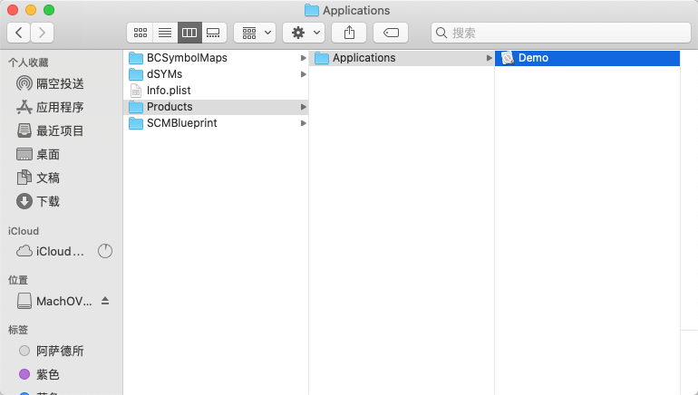Open the group-by arrangement dropdown
Image resolution: width=698 pixels, height=395 pixels.
coord(255,33)
